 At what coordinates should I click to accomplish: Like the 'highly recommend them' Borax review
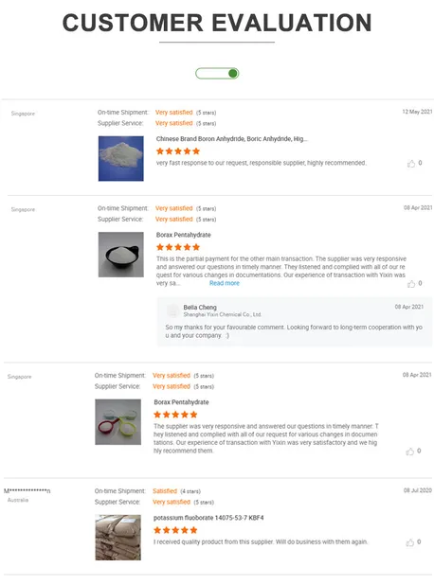coord(409,452)
